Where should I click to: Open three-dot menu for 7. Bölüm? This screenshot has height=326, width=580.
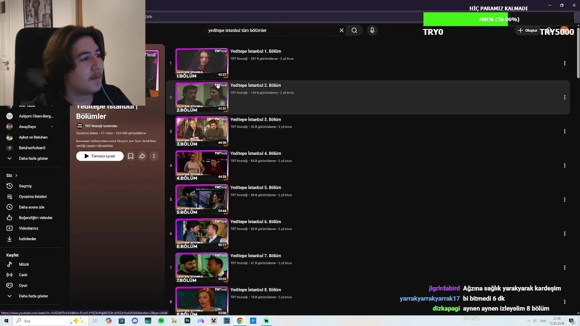coord(565,268)
